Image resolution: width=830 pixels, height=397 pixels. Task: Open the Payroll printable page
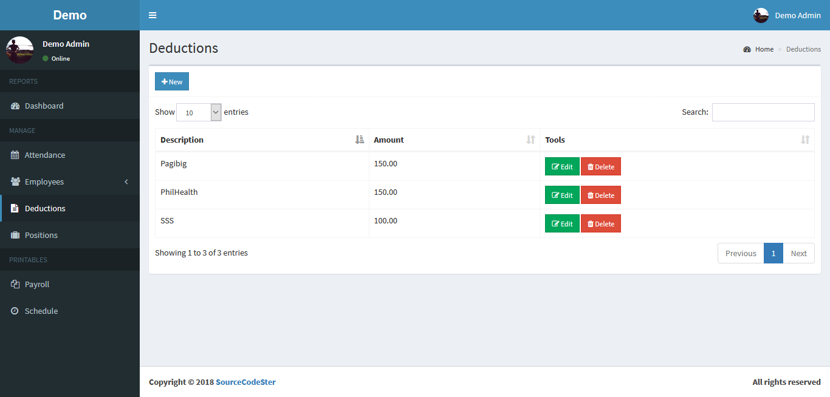click(x=70, y=284)
